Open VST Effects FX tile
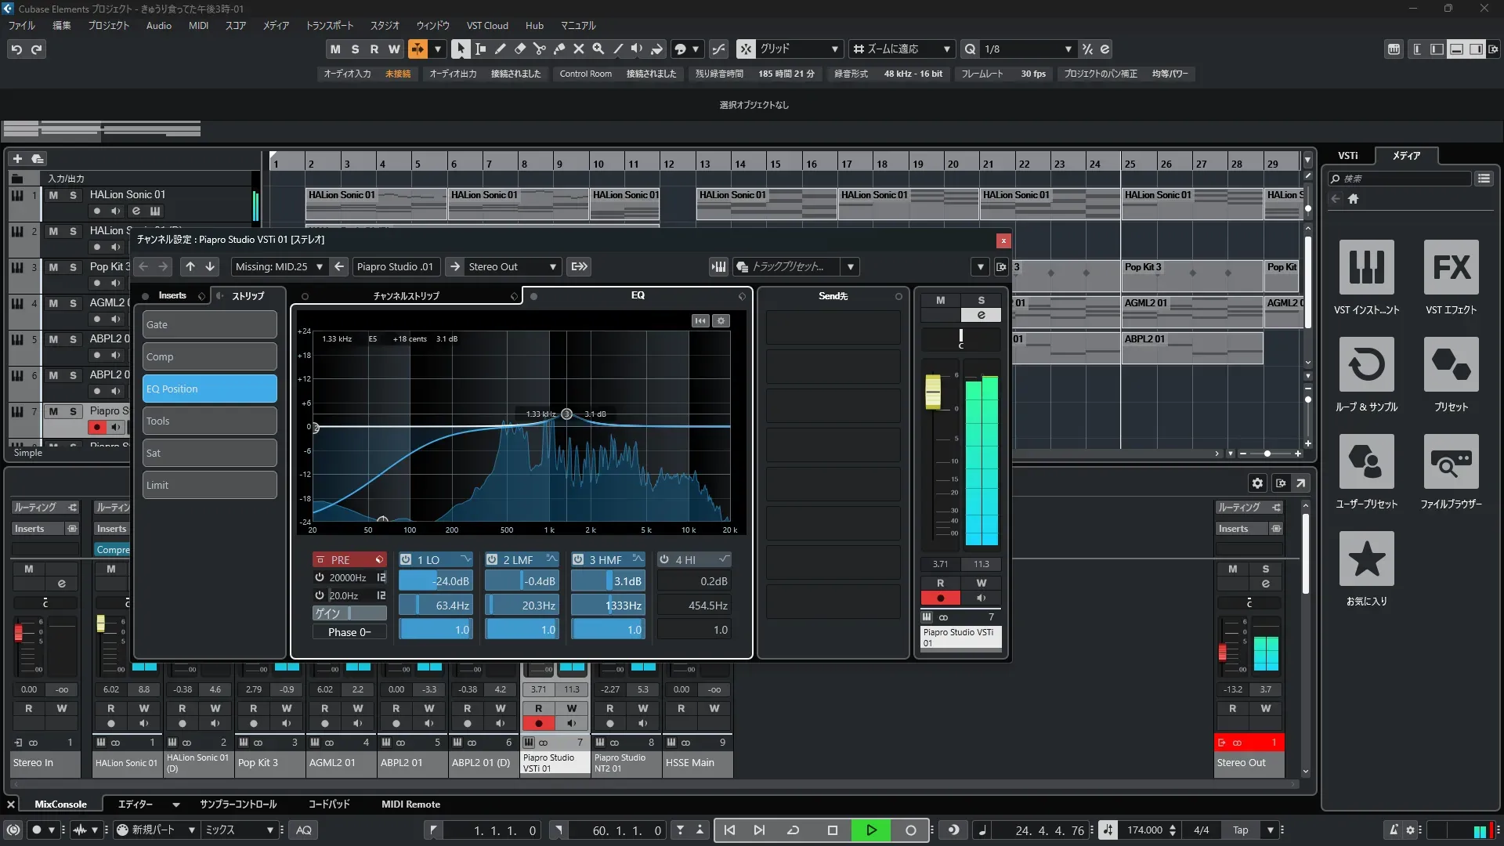 (x=1451, y=268)
